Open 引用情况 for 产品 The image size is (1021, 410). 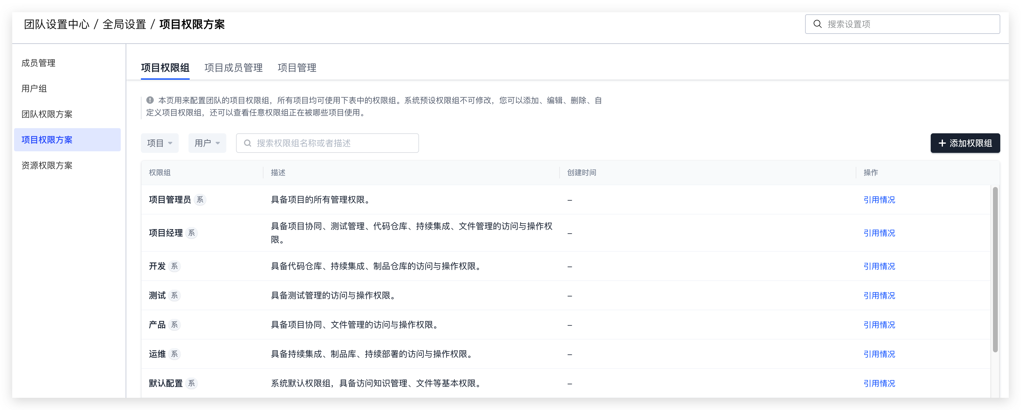pos(879,325)
